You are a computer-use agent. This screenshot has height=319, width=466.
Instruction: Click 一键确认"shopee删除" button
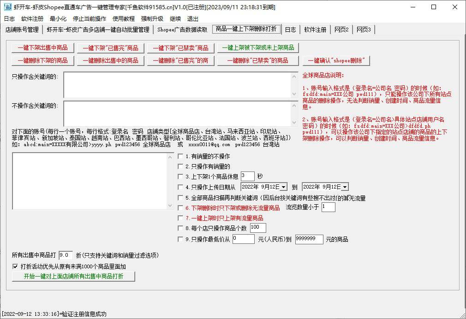point(336,60)
